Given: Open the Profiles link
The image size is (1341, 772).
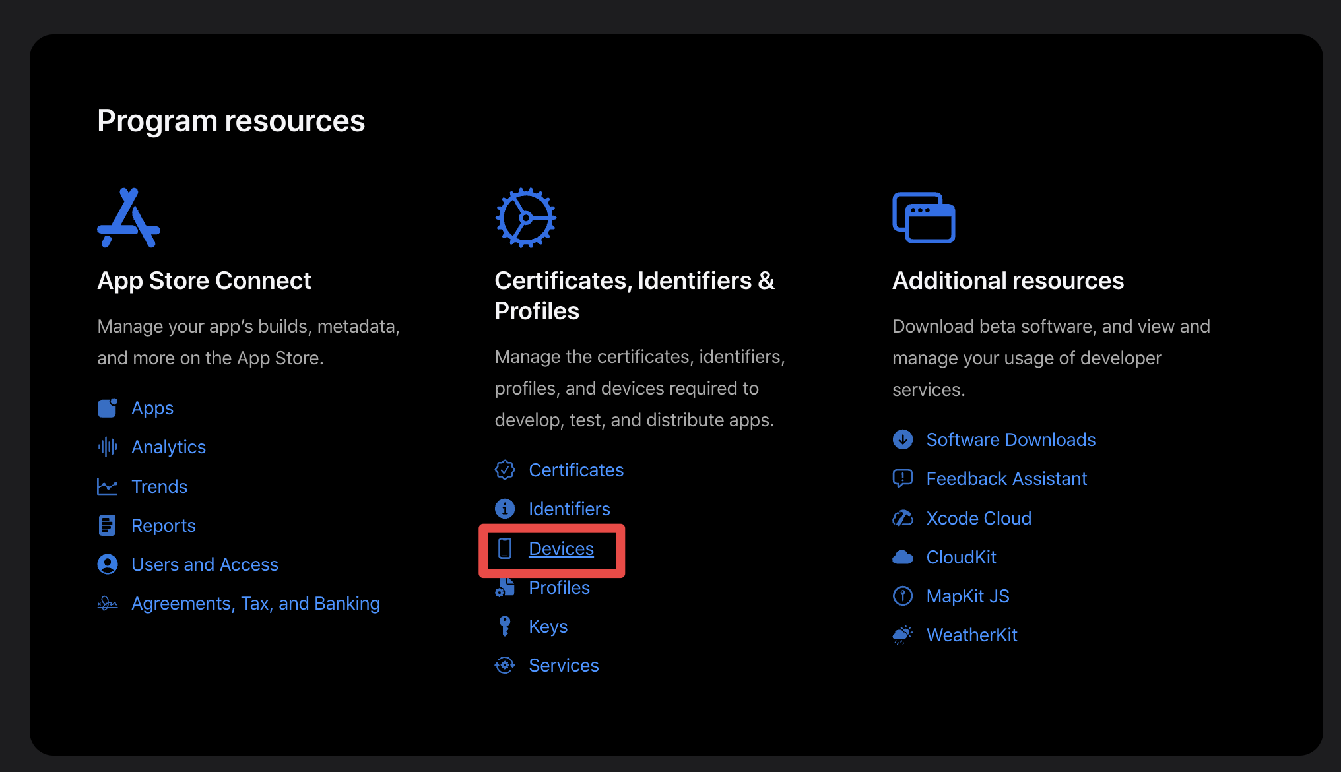Looking at the screenshot, I should 559,588.
